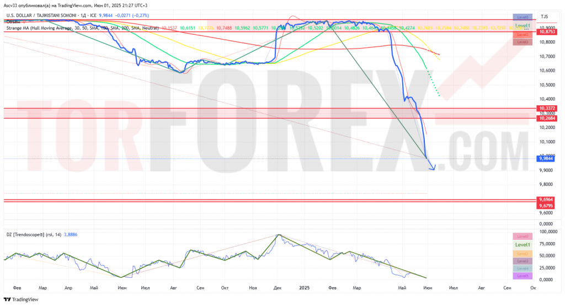Click the Объём volume legend label
The image size is (565, 306).
pos(13,22)
